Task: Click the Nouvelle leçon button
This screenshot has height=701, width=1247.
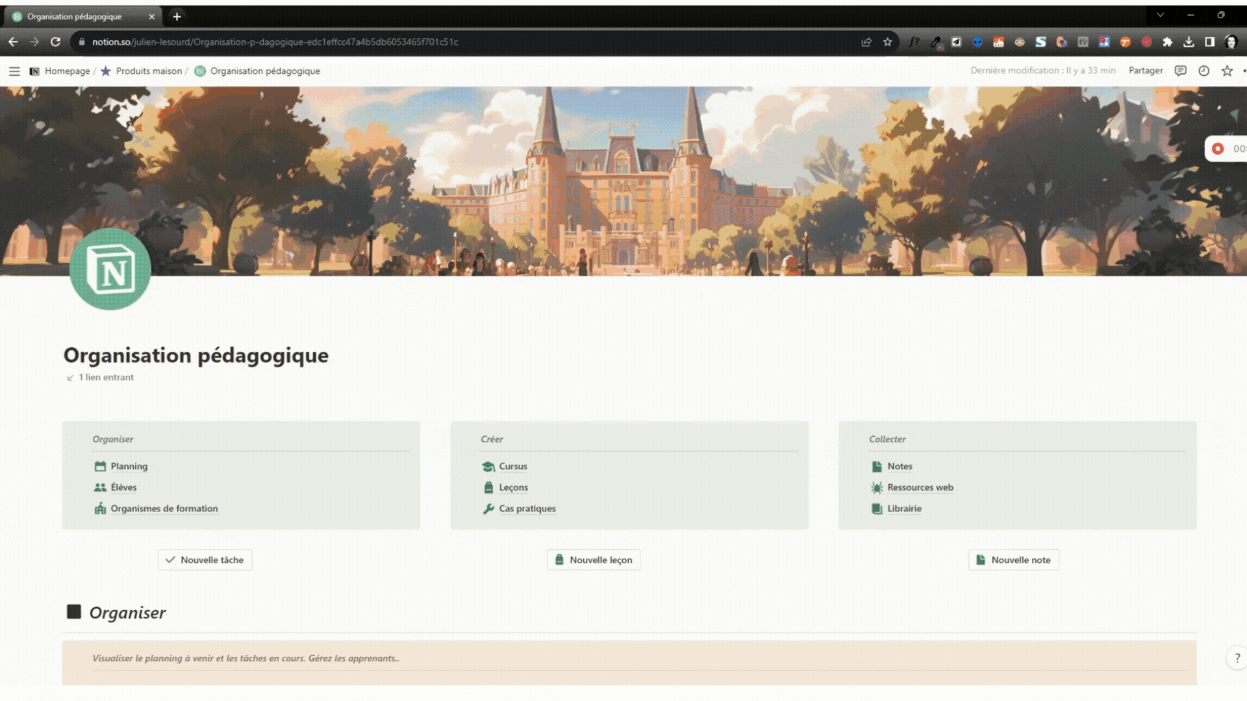Action: (x=594, y=560)
